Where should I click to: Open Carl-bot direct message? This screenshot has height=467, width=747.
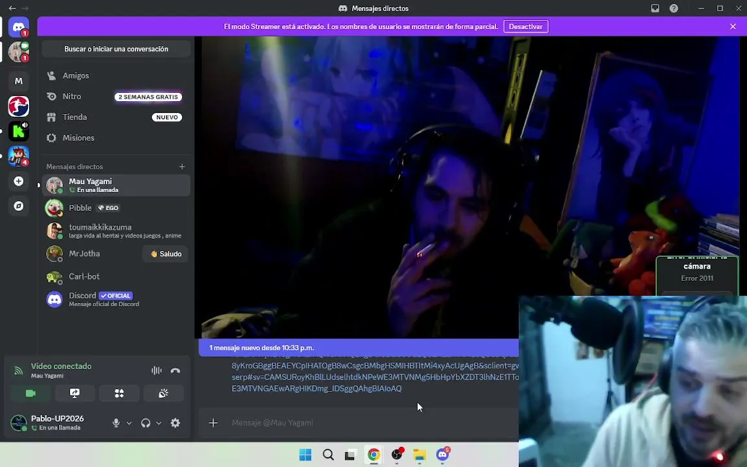(116, 276)
